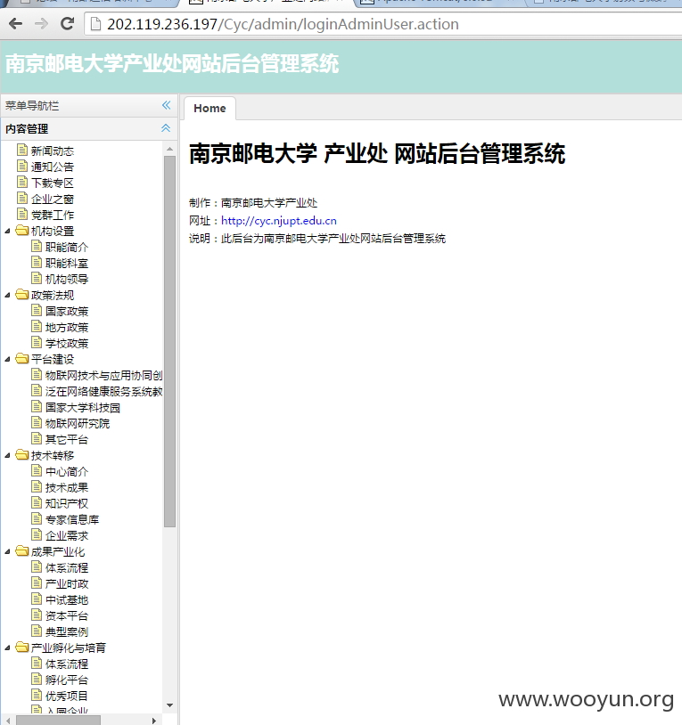Click the 平台建设 folder icon

click(21, 359)
